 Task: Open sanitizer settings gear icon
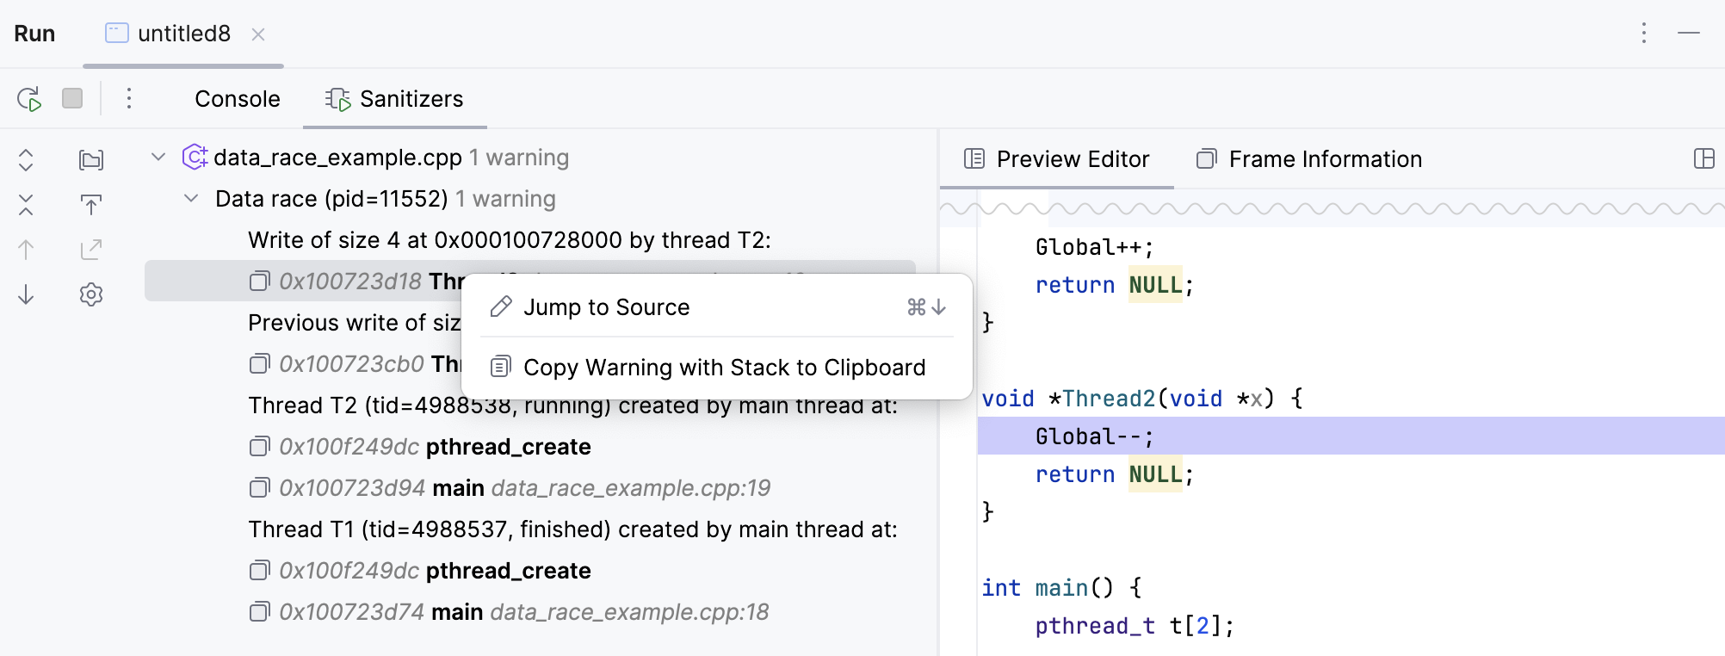(91, 294)
